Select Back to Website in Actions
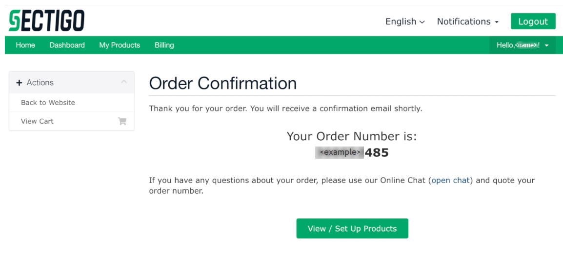Screen dimensions: 563x257 click(x=48, y=103)
